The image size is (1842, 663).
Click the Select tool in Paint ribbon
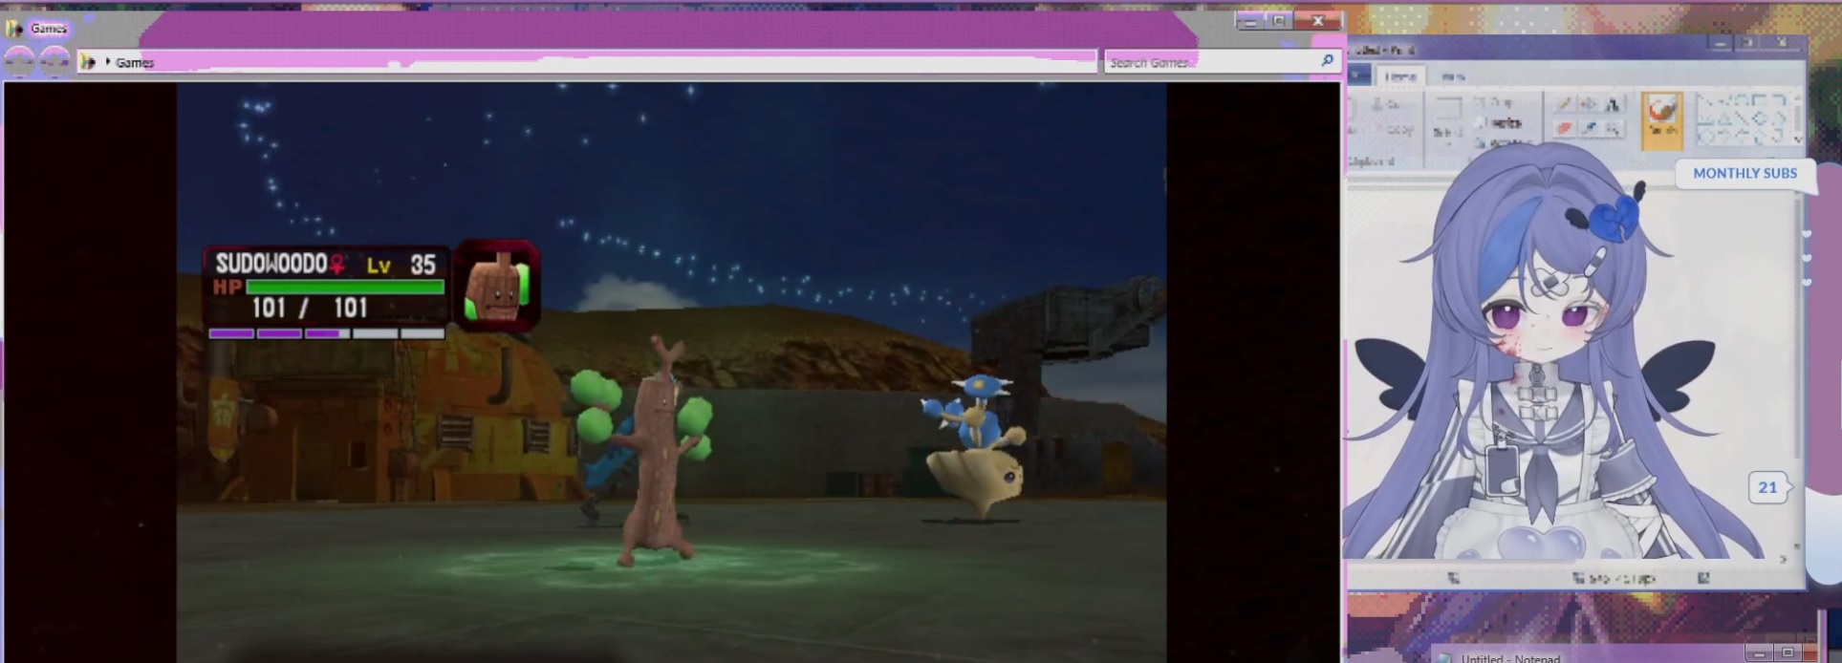click(1449, 121)
